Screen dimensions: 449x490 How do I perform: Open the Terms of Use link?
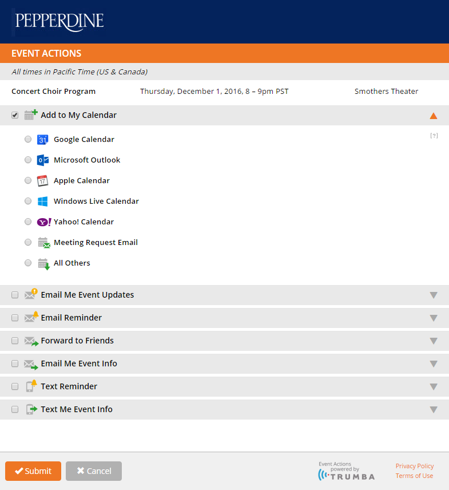414,476
